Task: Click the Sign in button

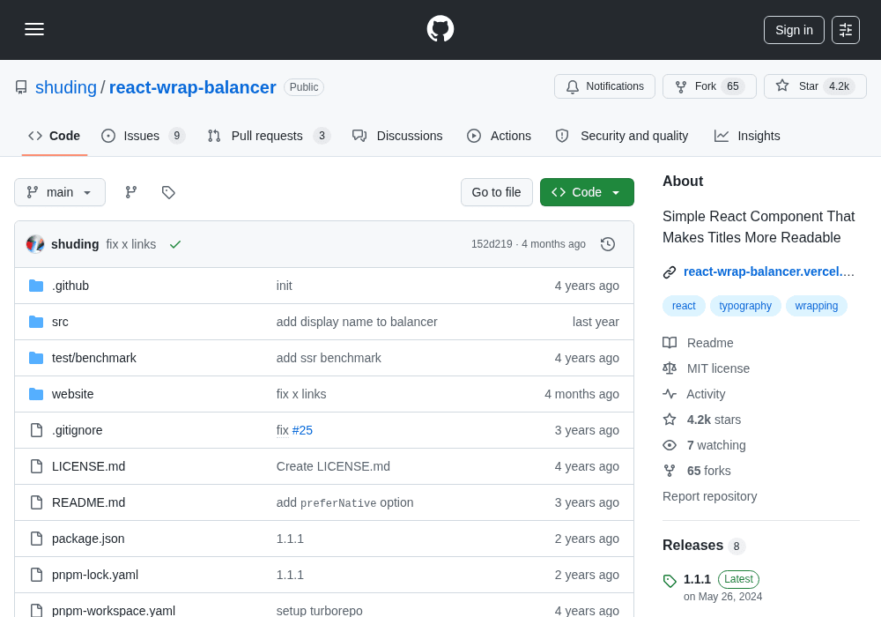Action: [x=794, y=30]
